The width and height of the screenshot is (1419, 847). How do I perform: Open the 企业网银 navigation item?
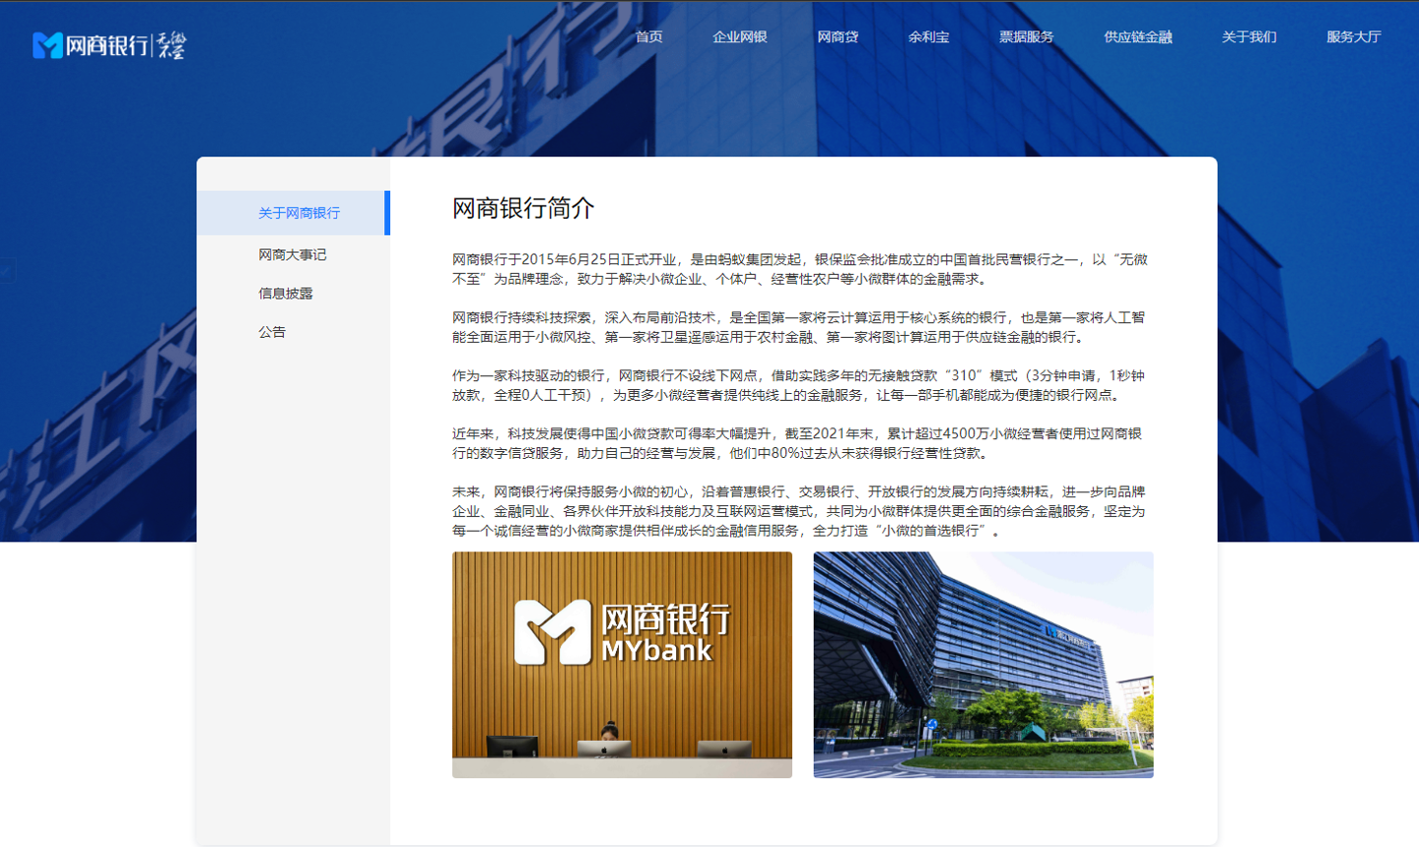tap(739, 37)
